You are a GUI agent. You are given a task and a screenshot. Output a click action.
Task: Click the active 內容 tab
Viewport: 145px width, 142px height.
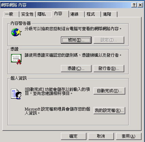click(x=60, y=14)
